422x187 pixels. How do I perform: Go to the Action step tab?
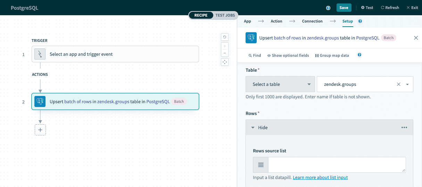(276, 21)
